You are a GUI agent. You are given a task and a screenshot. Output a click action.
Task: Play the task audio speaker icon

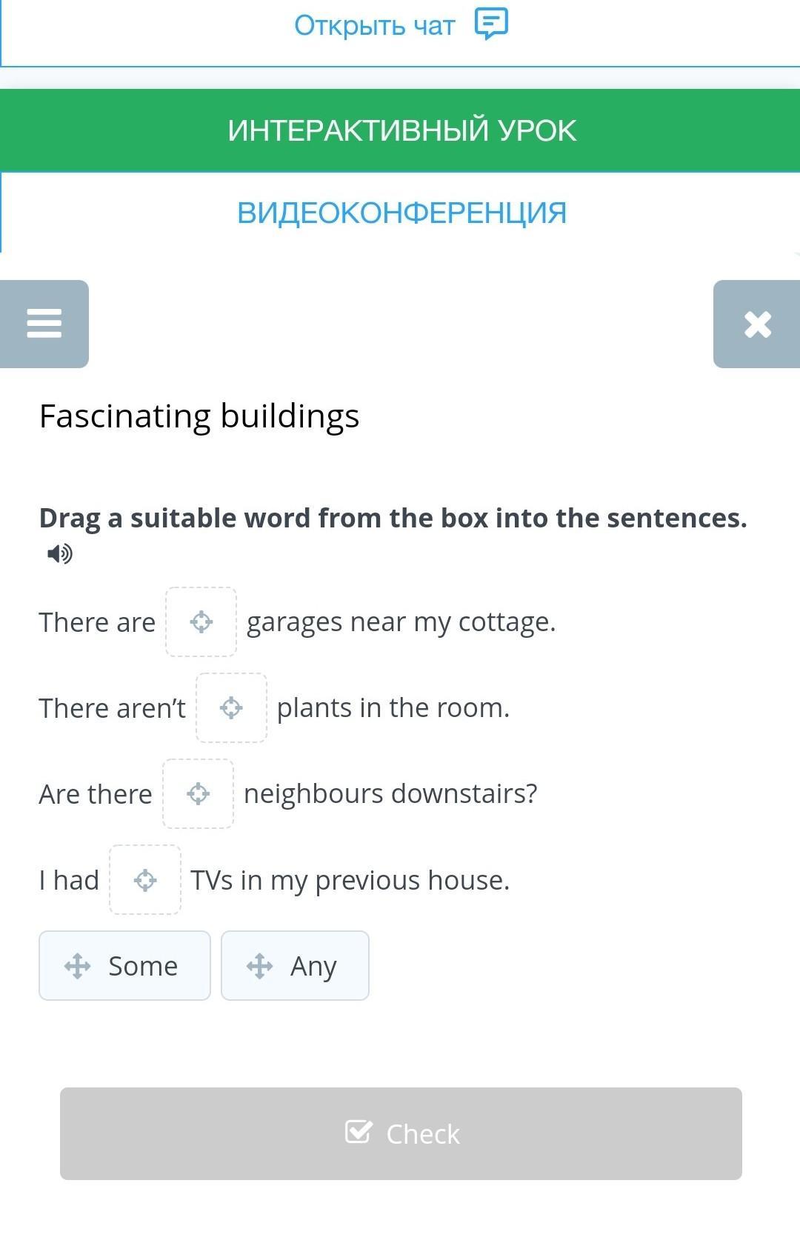point(59,553)
